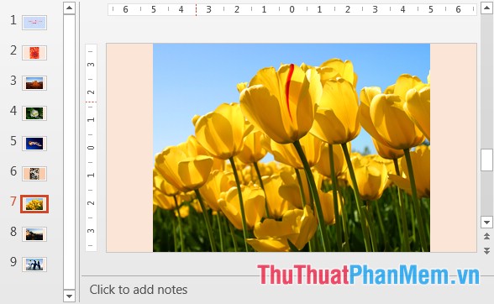Click the slide editor vertical scroll thumb

point(486,160)
